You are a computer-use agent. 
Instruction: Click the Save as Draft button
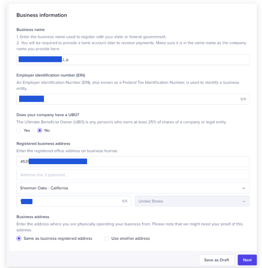coord(216,260)
